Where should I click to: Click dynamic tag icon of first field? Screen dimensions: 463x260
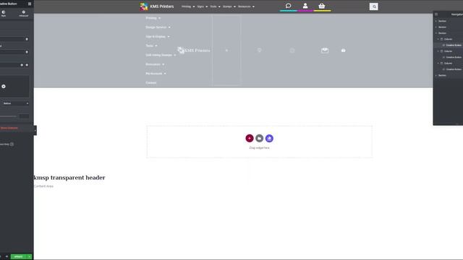[27, 39]
